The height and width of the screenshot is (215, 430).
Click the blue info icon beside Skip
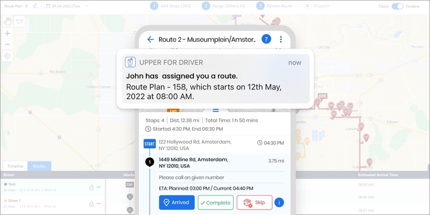[x=279, y=202]
